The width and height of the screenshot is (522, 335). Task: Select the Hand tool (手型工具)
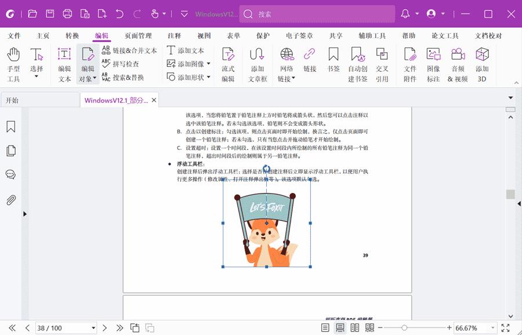coord(13,64)
